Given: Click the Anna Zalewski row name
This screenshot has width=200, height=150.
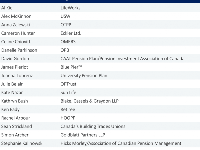Looking at the screenshot, I should point(15,25).
